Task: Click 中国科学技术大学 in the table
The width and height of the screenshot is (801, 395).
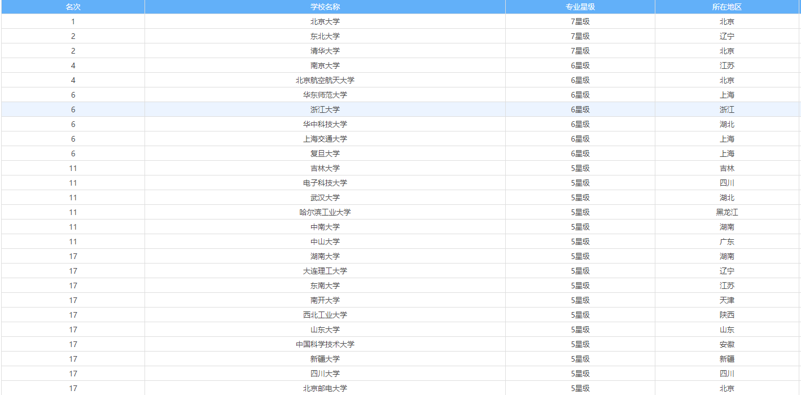Action: (325, 344)
